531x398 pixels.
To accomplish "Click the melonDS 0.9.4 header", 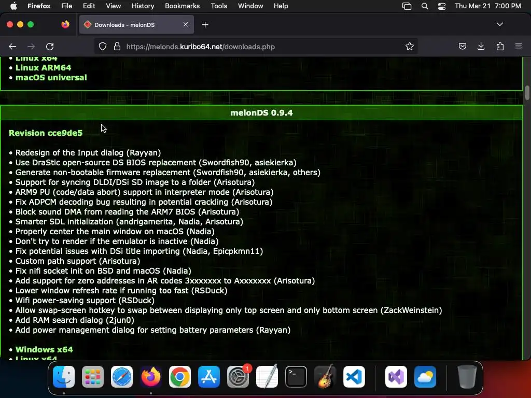I will 261,112.
